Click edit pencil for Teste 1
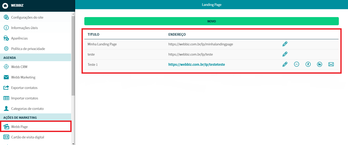The image size is (348, 145). point(285,64)
